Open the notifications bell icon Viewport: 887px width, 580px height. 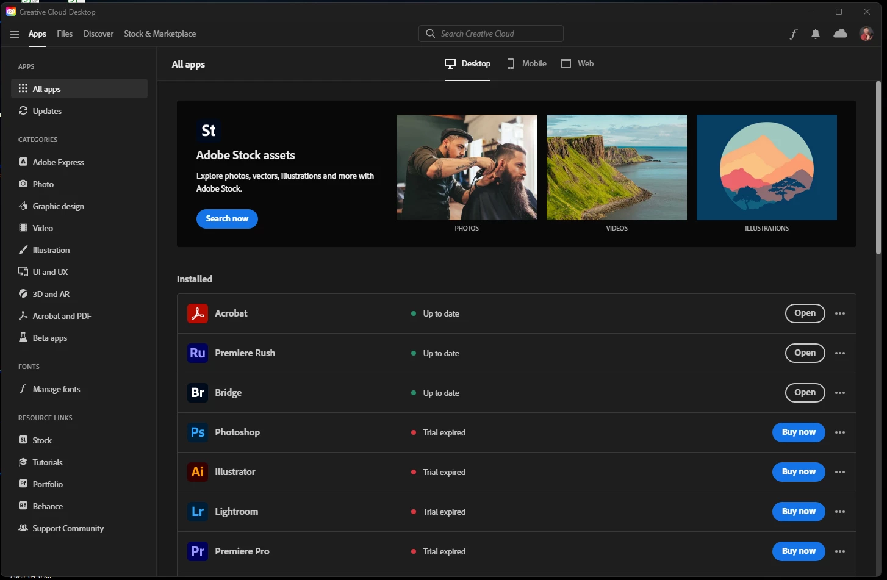click(x=816, y=34)
